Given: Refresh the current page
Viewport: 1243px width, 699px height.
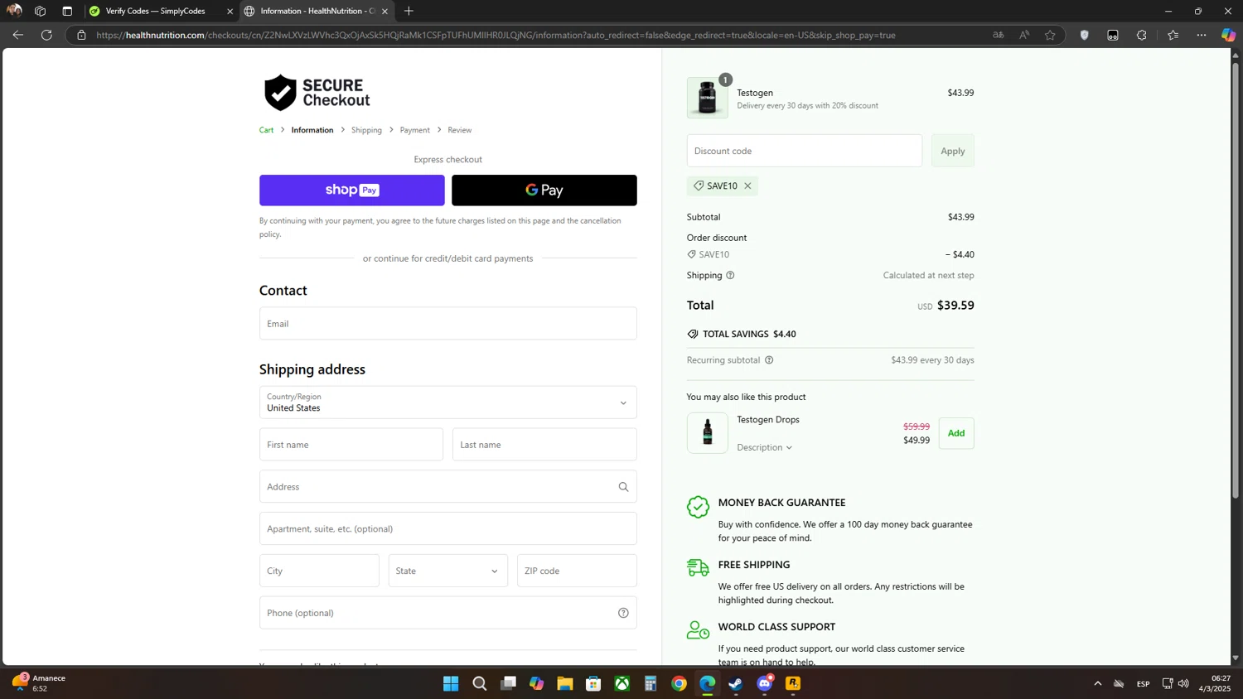Looking at the screenshot, I should tap(47, 35).
